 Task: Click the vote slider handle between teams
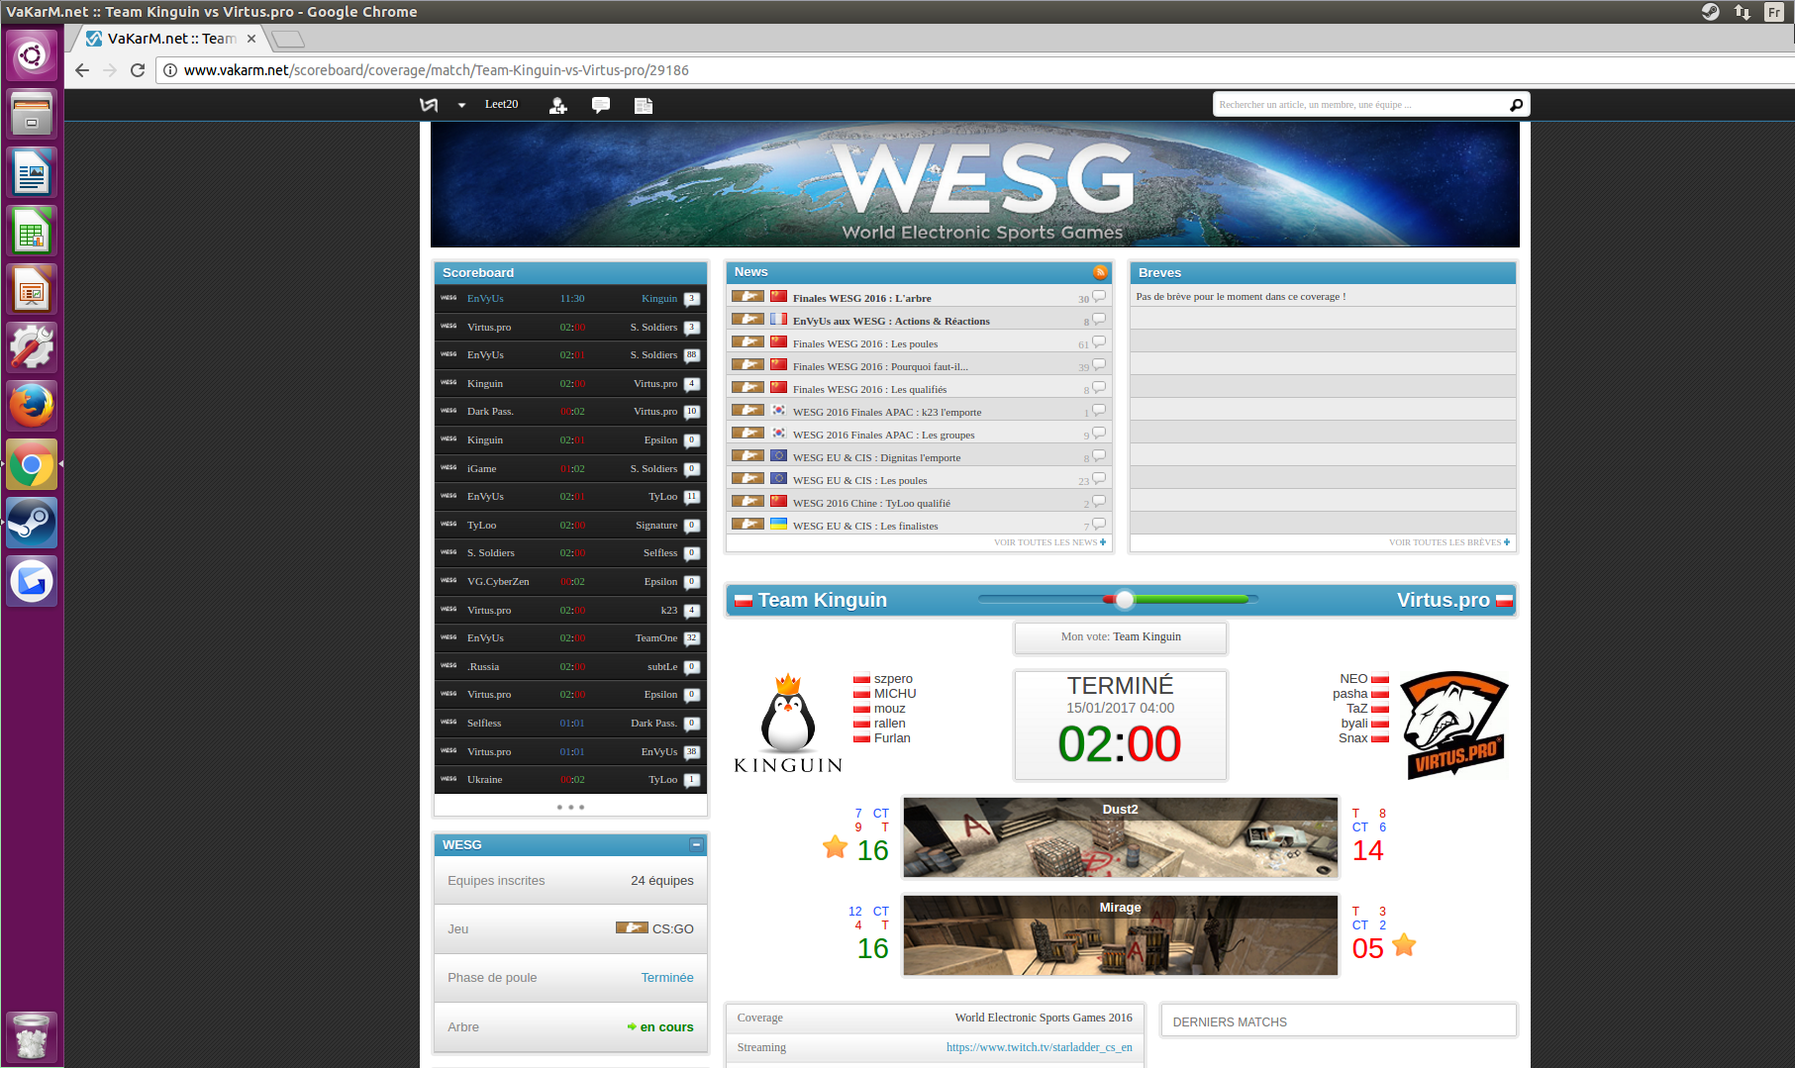tap(1124, 599)
